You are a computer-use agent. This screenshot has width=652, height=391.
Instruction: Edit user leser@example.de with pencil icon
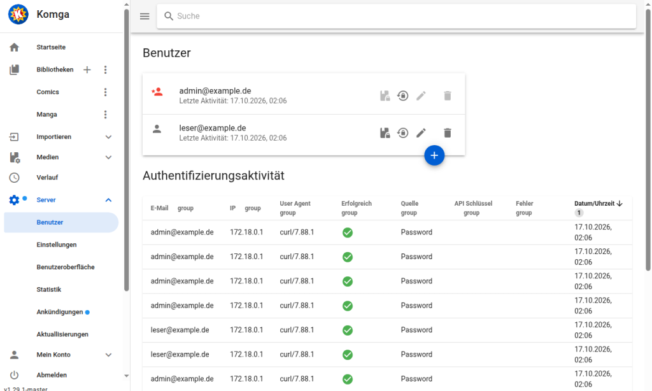point(421,133)
